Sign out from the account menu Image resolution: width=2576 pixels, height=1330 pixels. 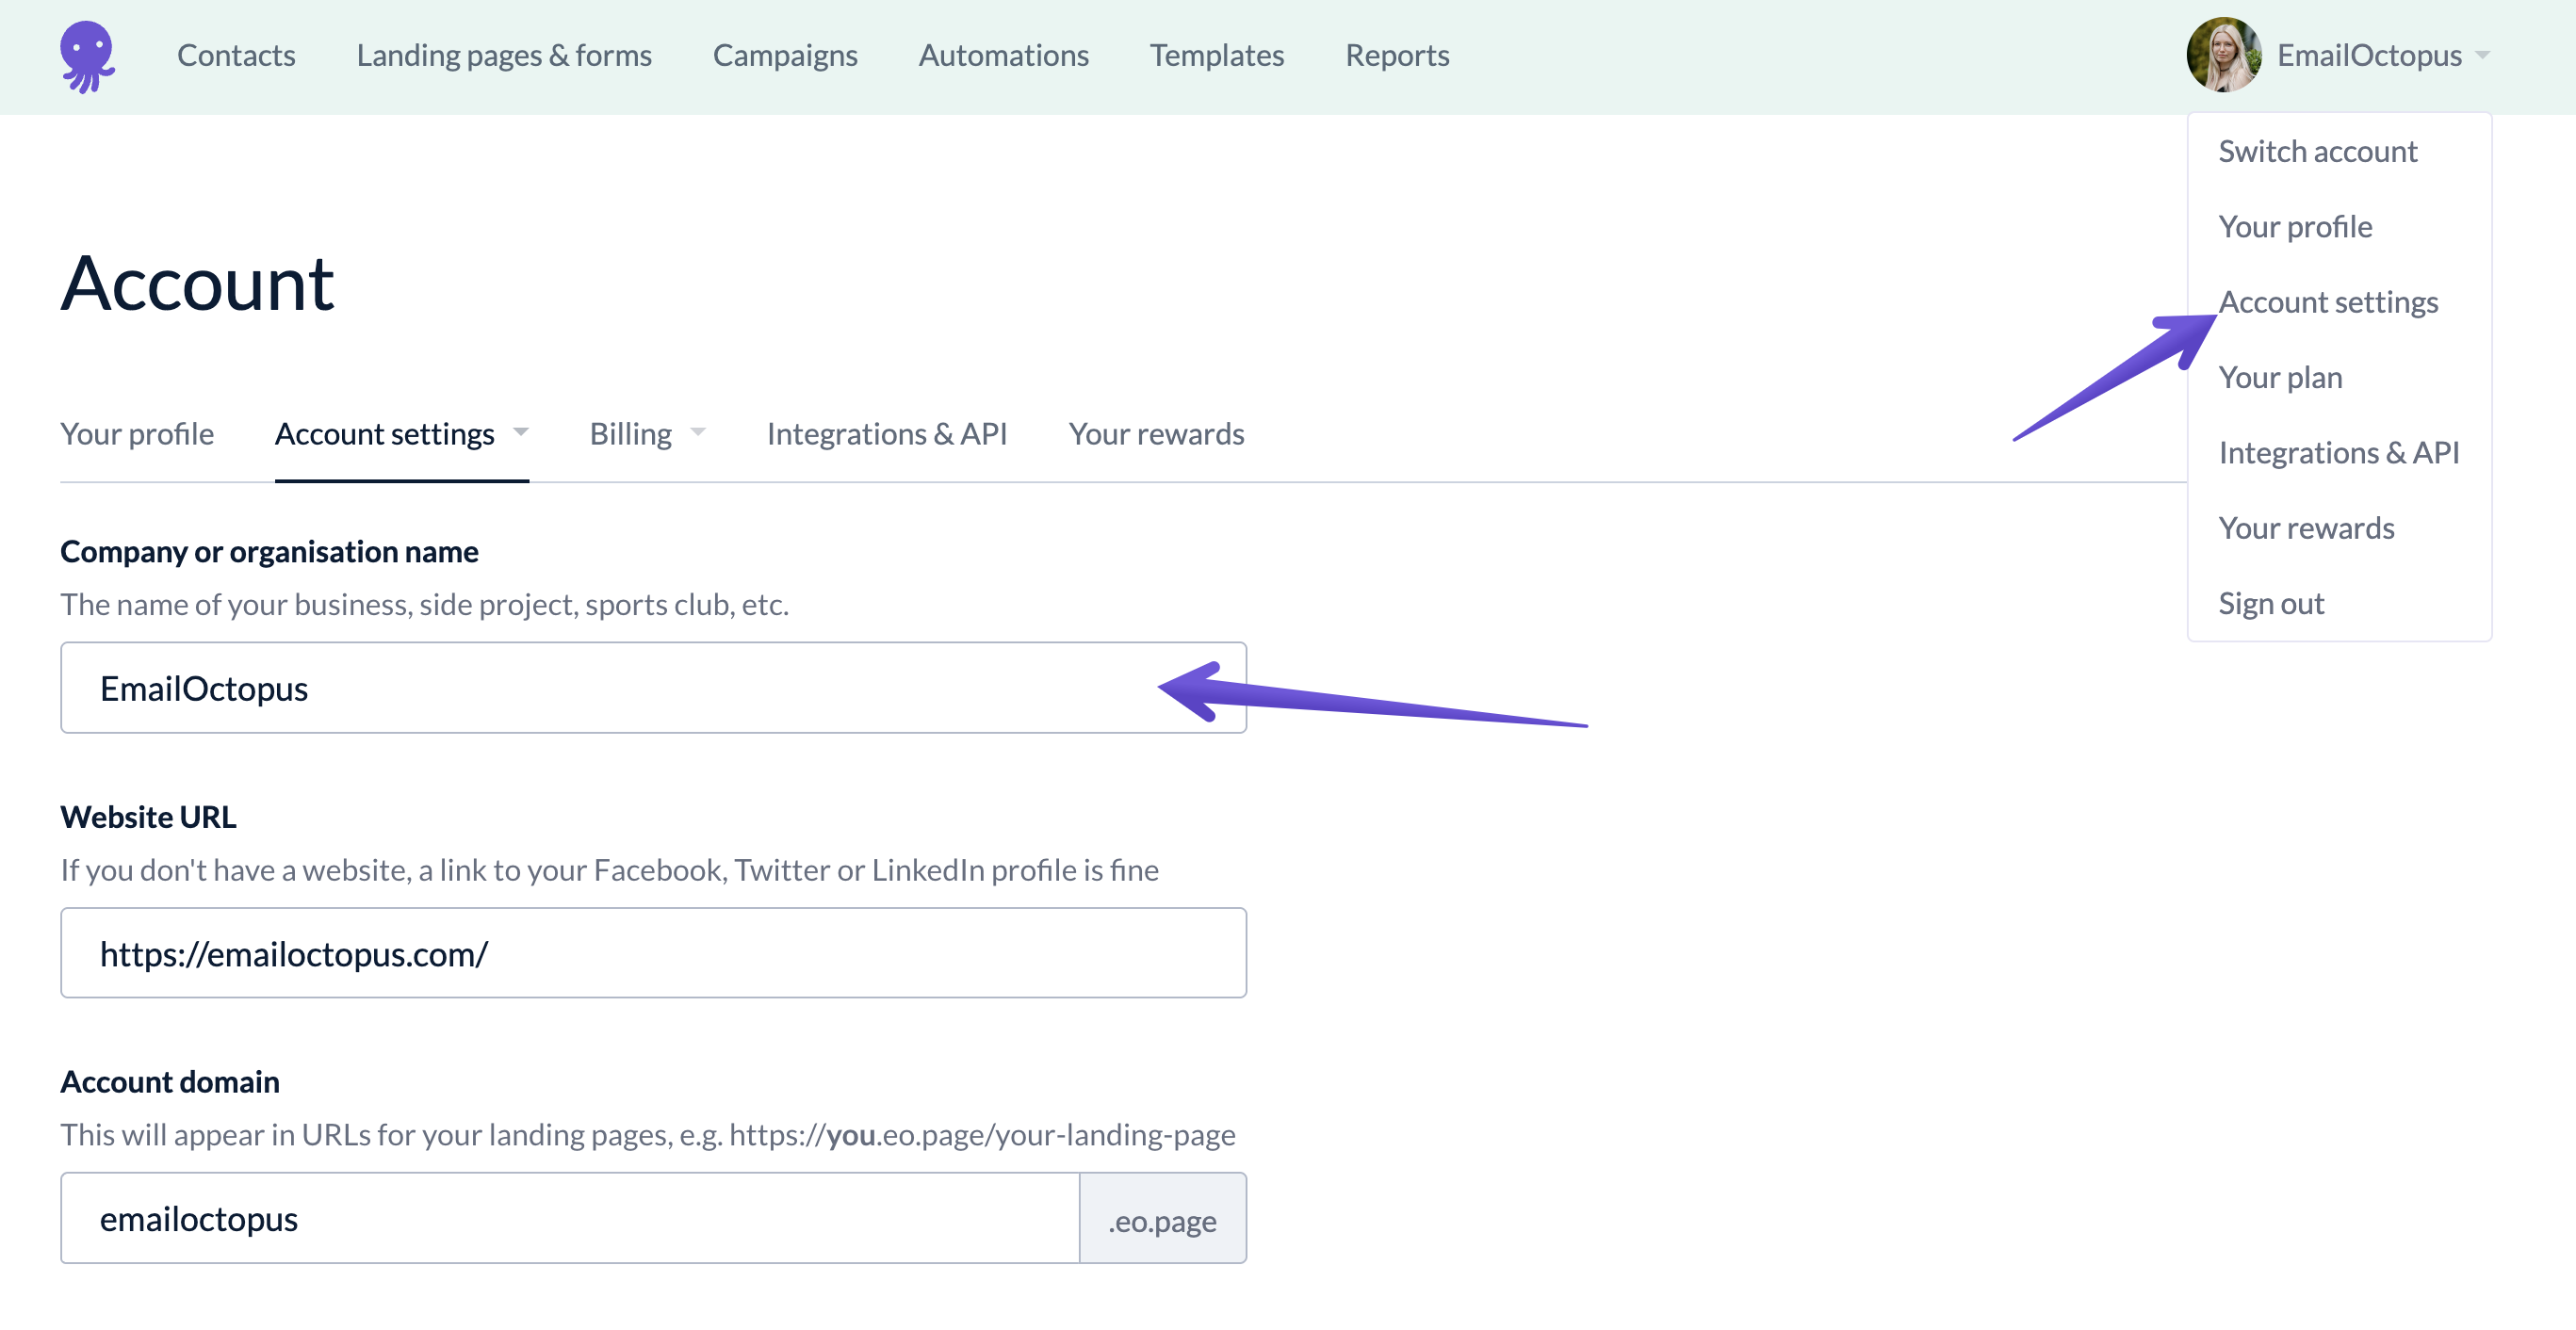coord(2271,603)
